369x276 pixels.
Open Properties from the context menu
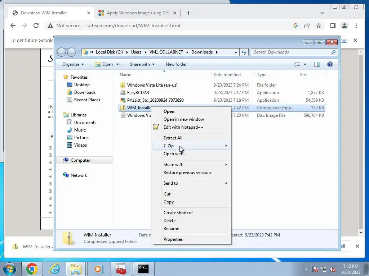click(191, 239)
